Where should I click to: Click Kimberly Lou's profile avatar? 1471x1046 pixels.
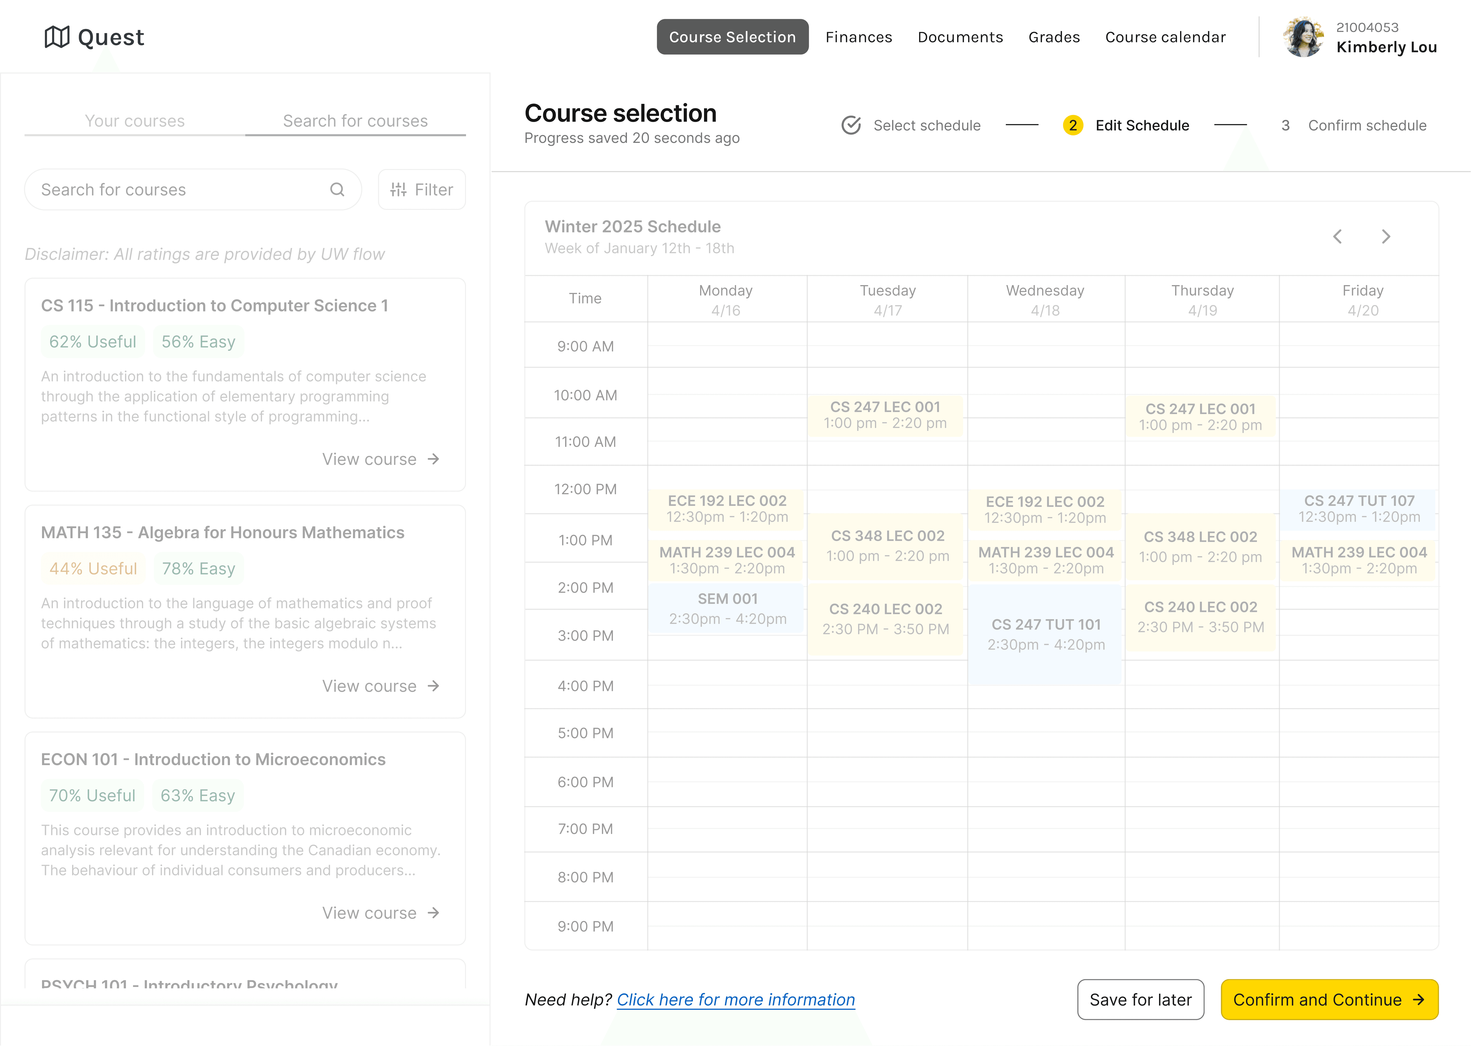coord(1303,37)
